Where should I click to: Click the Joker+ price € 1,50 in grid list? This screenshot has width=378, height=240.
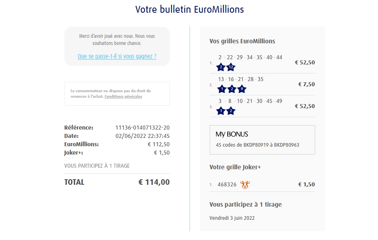(306, 184)
